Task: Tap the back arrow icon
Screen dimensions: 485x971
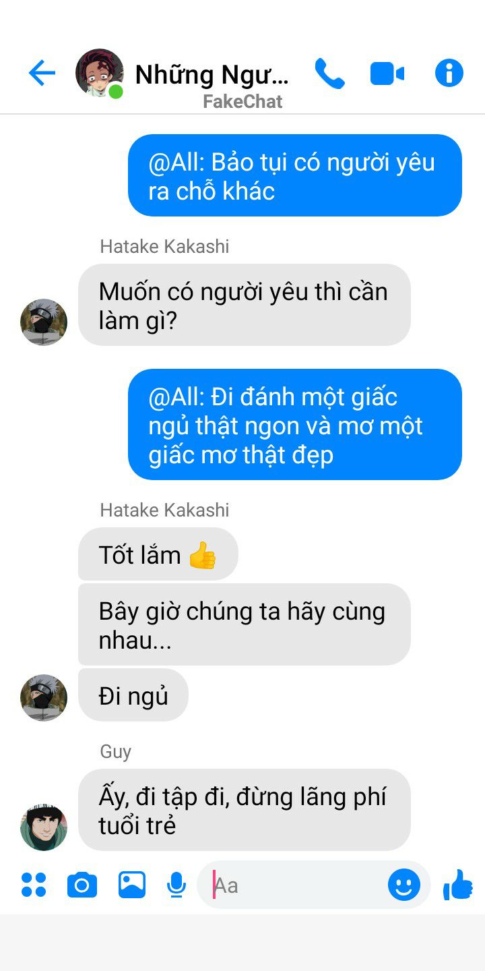Action: point(42,73)
